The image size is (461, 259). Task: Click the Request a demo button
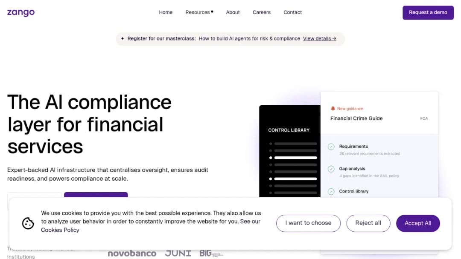coord(428,13)
